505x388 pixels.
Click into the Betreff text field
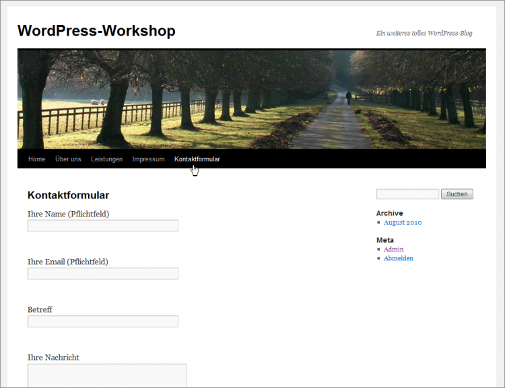[x=102, y=321]
